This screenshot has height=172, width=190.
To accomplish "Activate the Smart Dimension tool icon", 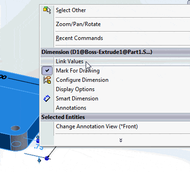I will coord(47,99).
